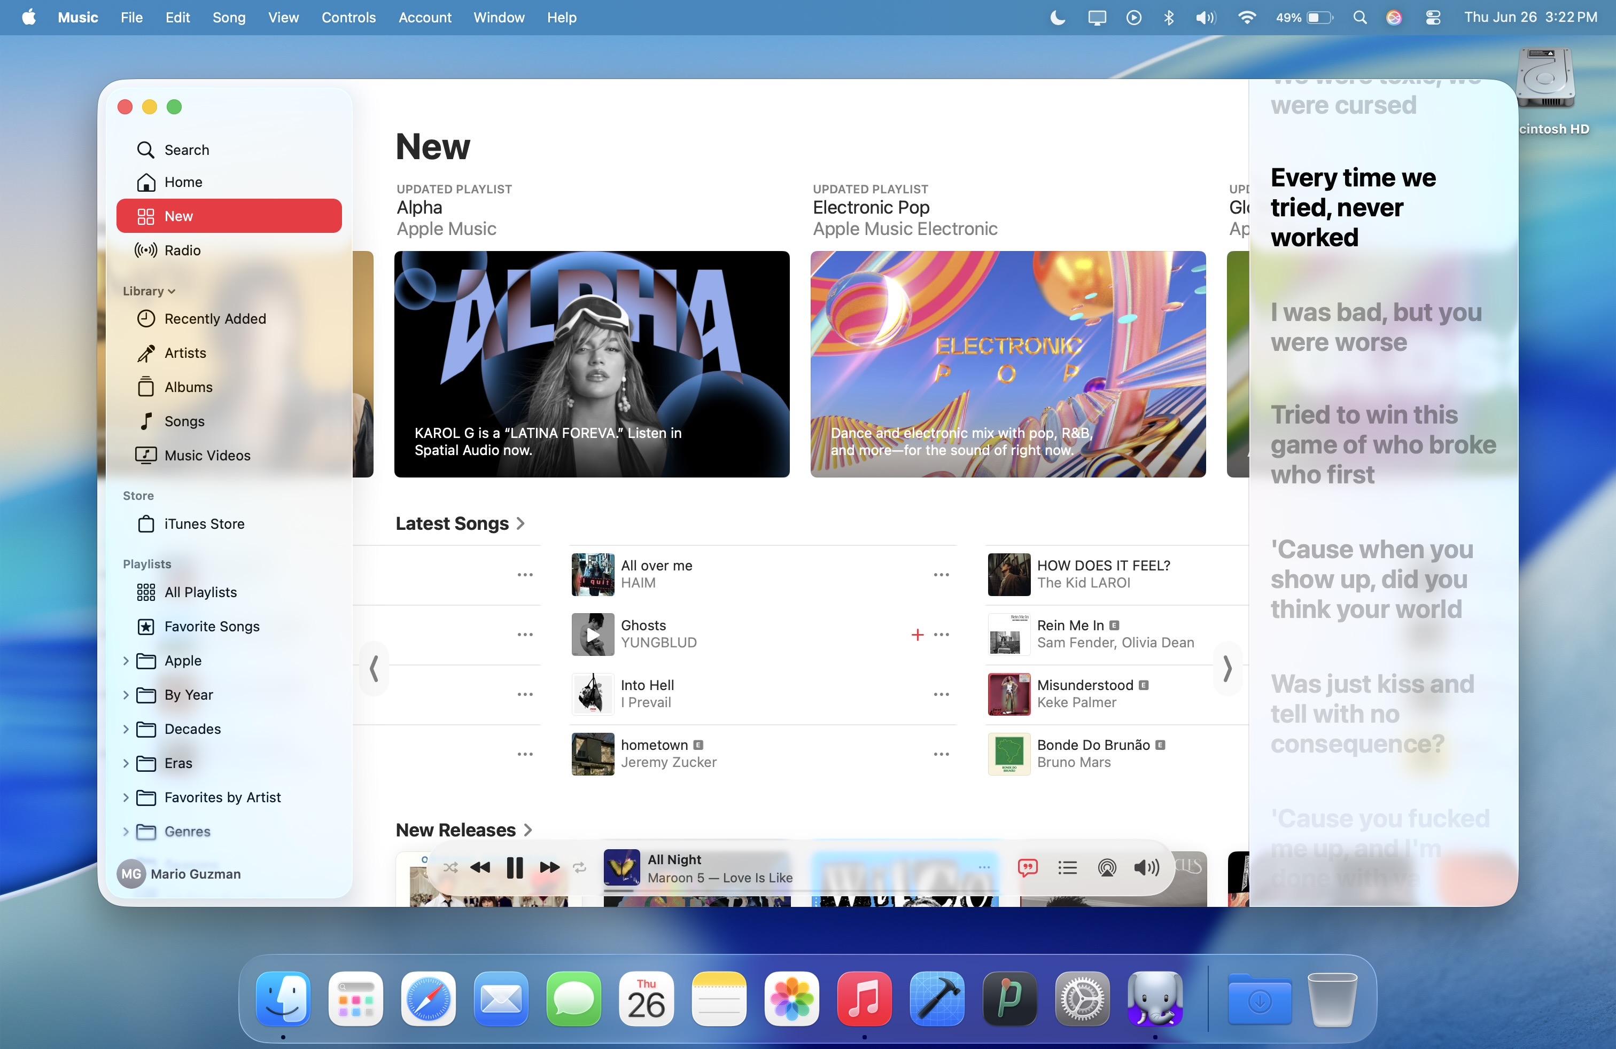
Task: Show previous page of Latest Songs
Action: click(x=374, y=668)
